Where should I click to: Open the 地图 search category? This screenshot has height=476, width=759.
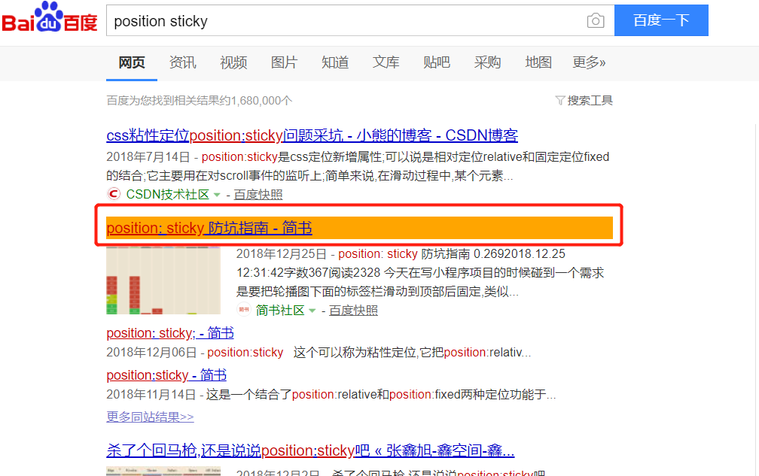click(538, 63)
